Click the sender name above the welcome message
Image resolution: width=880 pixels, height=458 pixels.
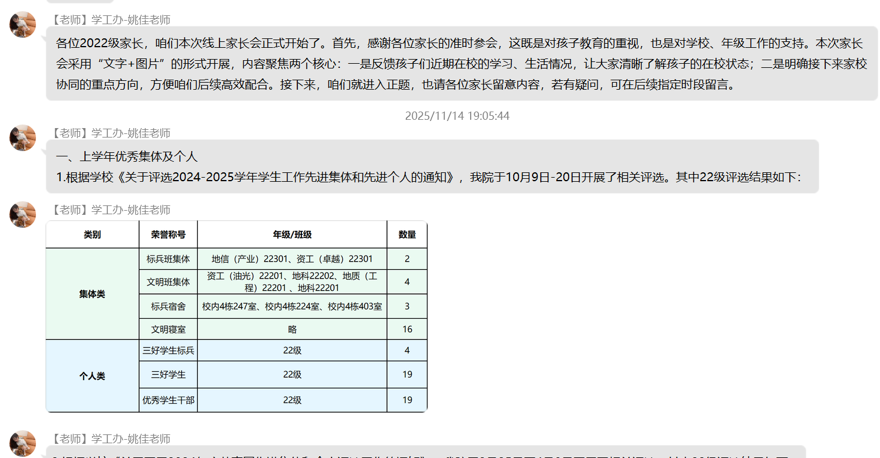click(111, 19)
